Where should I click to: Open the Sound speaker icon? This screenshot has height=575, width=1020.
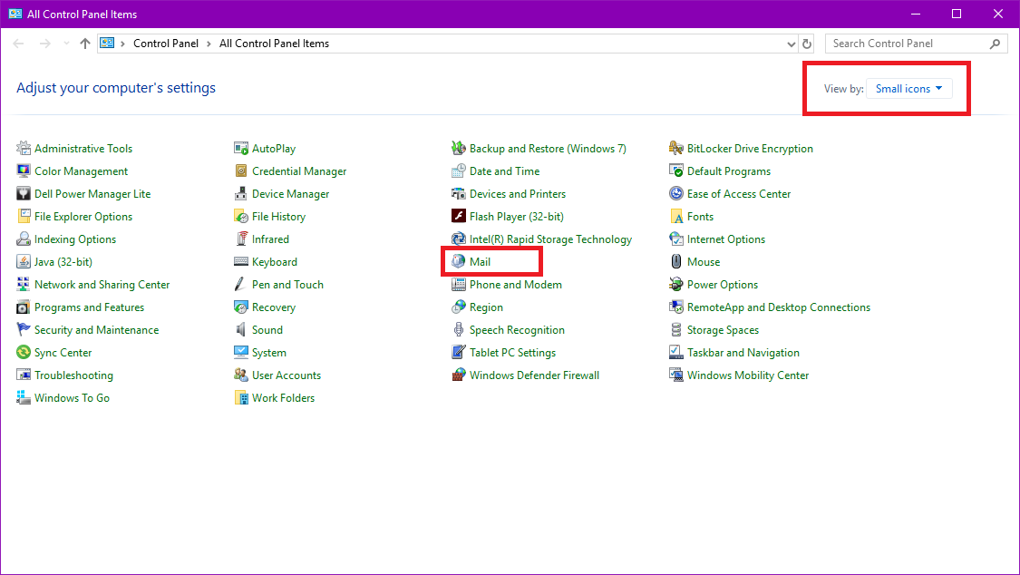point(241,330)
